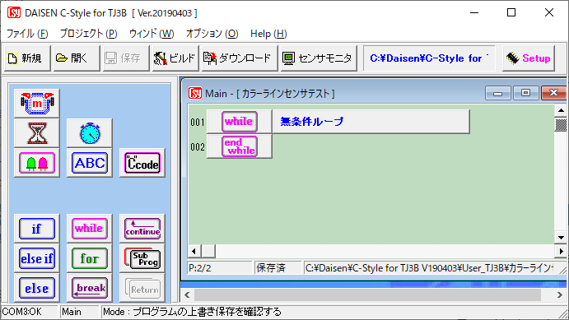Image resolution: width=569 pixels, height=320 pixels.
Task: Open the Setup button
Action: 529,58
